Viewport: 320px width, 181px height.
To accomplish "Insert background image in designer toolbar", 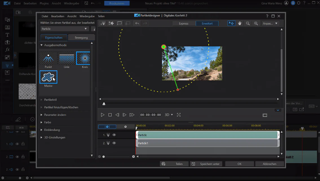I will [x=119, y=23].
